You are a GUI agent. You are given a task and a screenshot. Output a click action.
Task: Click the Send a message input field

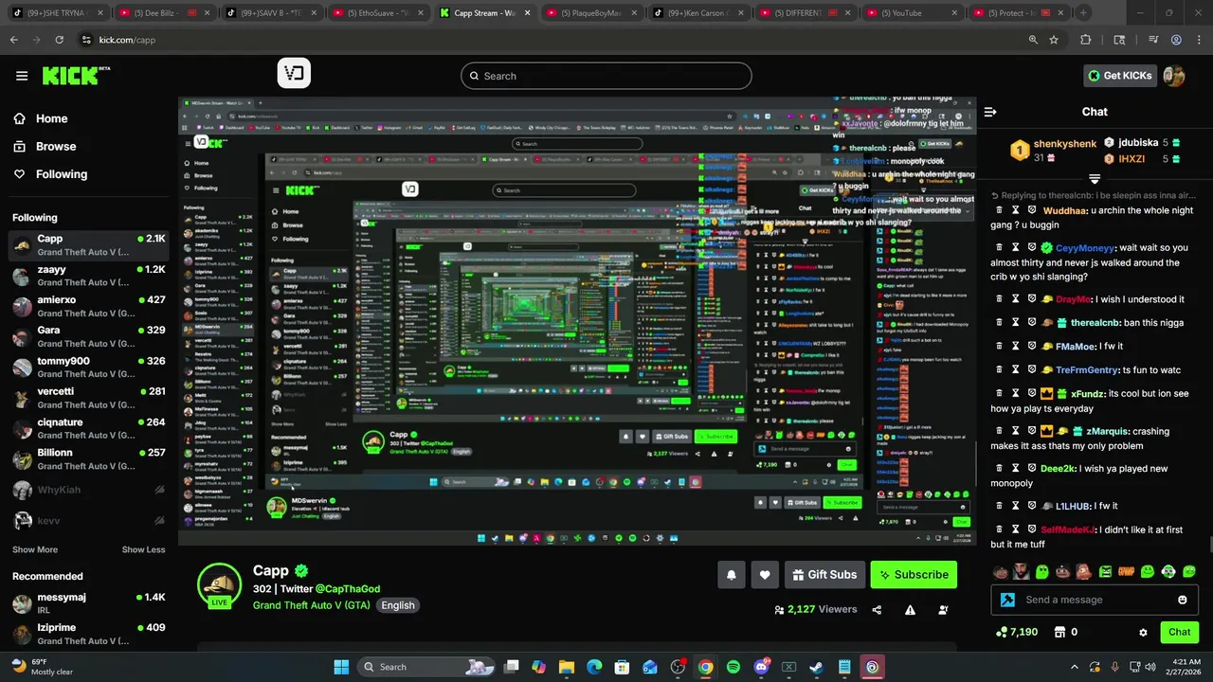1095,600
